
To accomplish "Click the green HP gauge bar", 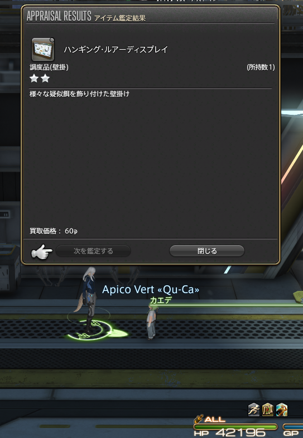I will coord(235,427).
